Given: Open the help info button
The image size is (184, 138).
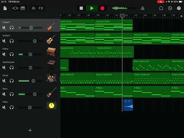Looking at the screenshot, I should coord(179,8).
